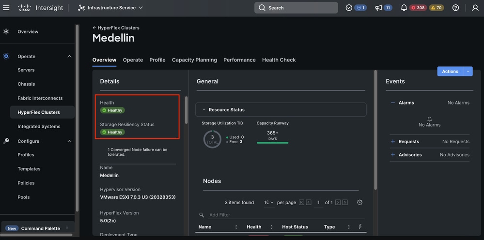Viewport: 484px width, 240px height.
Task: Click the 308 critical alarms badge
Action: 418,8
